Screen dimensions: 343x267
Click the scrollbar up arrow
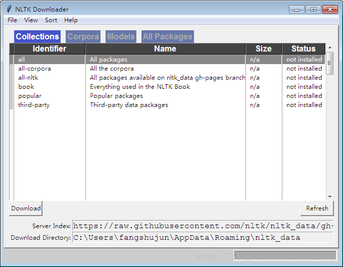tap(330, 47)
